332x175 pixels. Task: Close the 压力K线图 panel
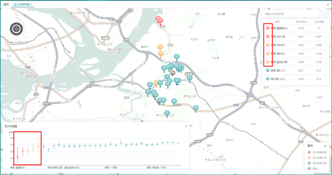186,126
